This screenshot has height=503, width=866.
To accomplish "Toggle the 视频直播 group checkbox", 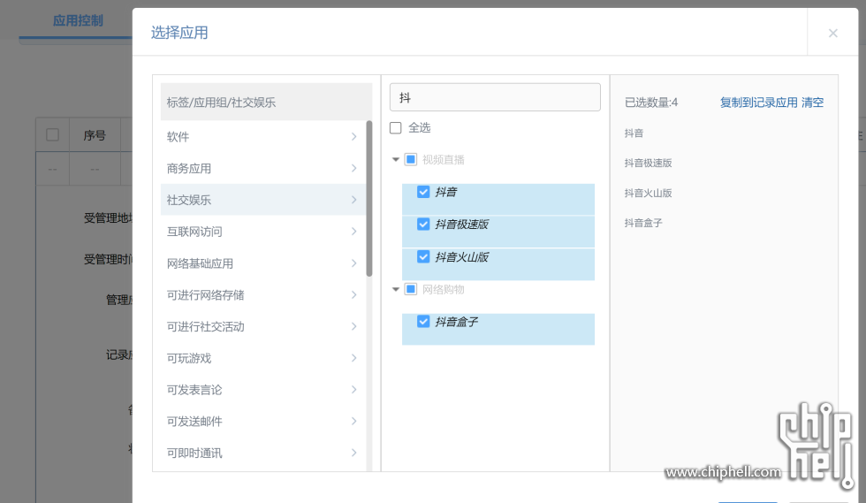I will tap(411, 160).
